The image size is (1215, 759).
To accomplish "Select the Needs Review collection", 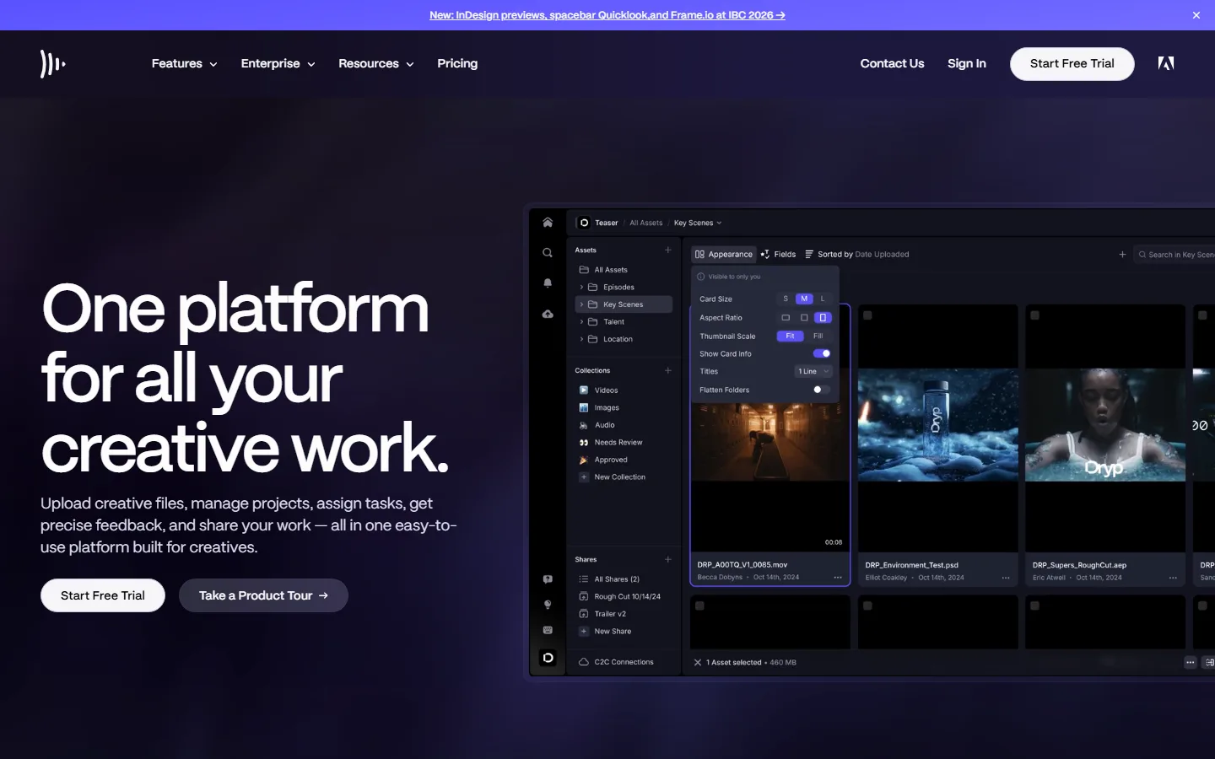I will point(618,442).
